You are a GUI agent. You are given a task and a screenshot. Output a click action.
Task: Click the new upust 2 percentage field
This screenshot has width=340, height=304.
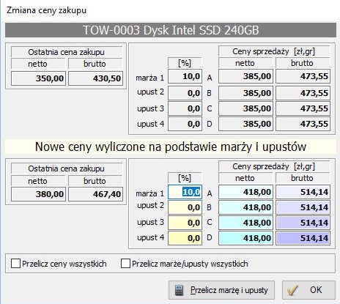[185, 207]
